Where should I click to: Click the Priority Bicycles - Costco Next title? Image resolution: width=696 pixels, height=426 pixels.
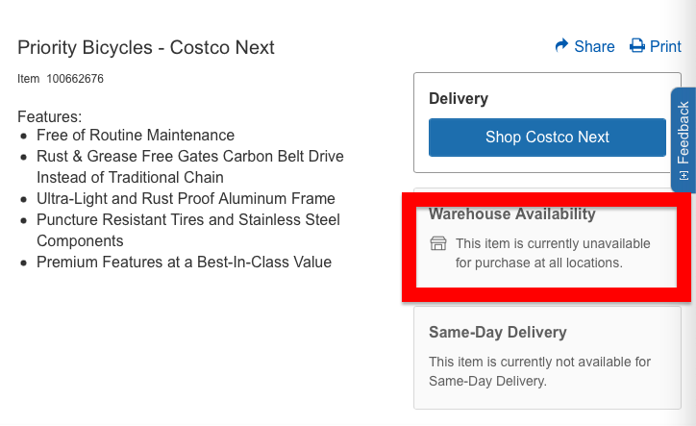click(146, 47)
